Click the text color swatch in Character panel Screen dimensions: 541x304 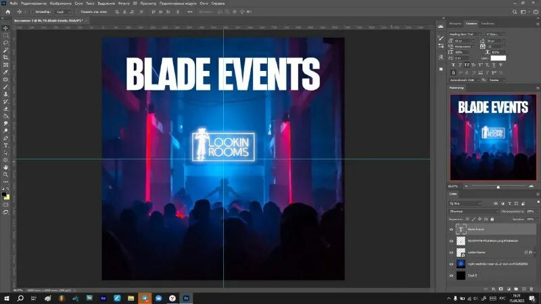498,58
